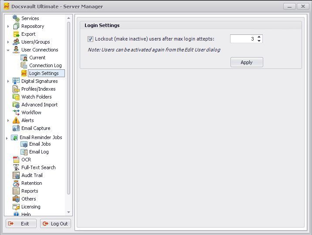Click the Login Settings database icon
This screenshot has height=235, width=312.
point(24,73)
